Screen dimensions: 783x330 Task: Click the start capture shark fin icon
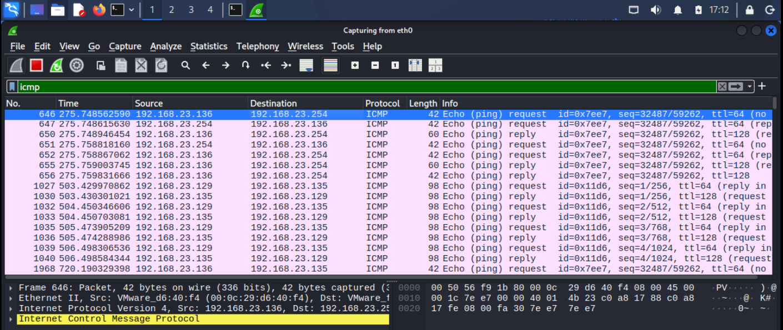(17, 65)
